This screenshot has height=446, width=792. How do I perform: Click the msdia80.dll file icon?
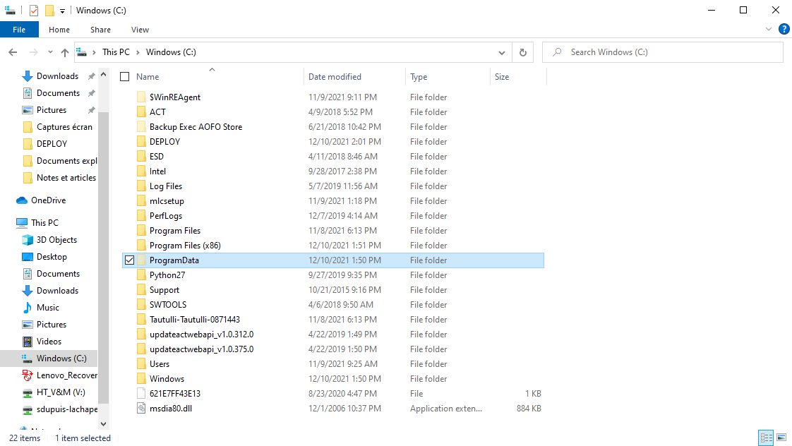142,409
